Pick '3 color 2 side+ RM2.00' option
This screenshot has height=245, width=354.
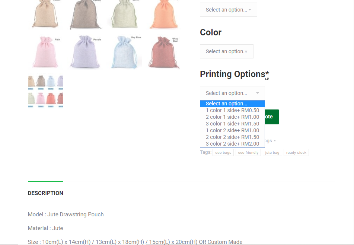tap(232, 144)
